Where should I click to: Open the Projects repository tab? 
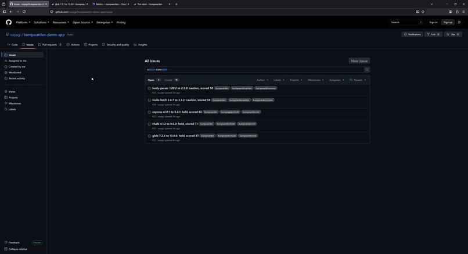coord(91,45)
